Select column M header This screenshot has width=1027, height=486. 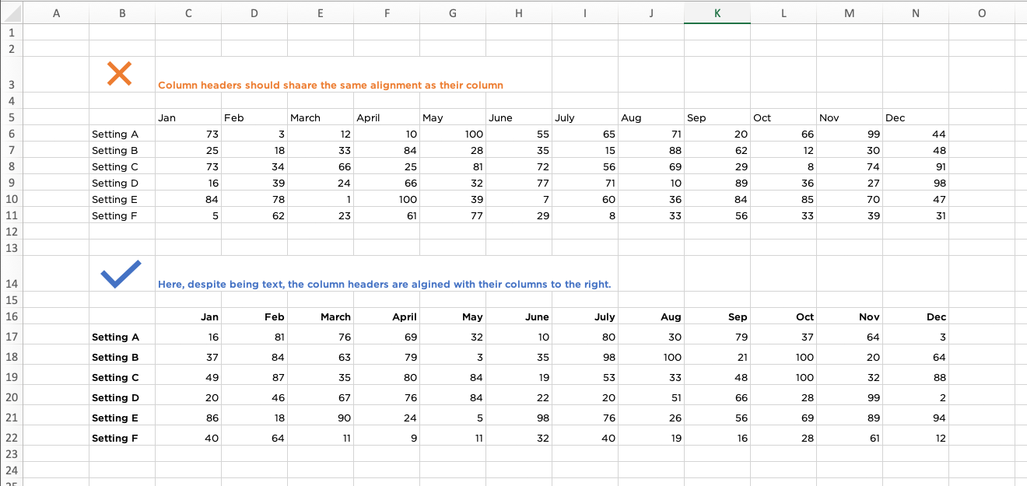pos(850,12)
